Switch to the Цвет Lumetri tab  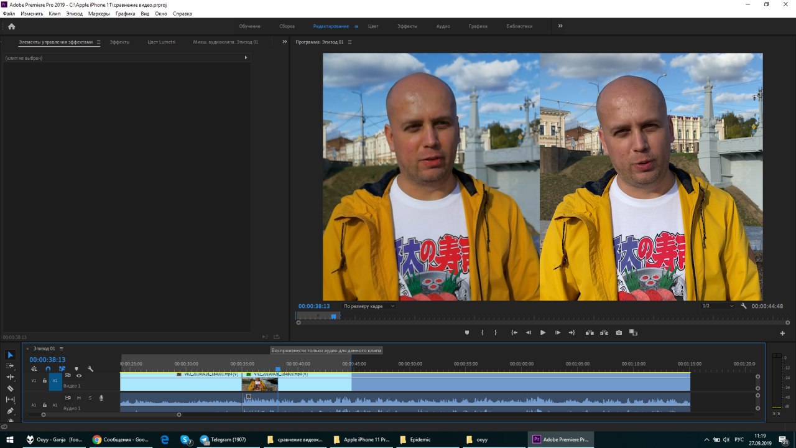tap(161, 42)
